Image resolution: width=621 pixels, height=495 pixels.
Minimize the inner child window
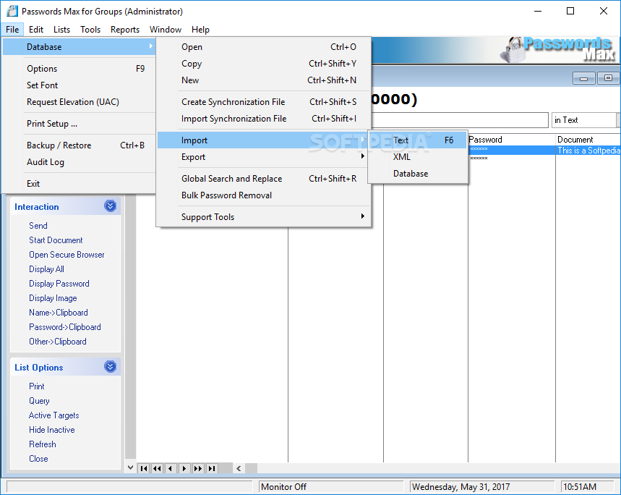pos(584,78)
